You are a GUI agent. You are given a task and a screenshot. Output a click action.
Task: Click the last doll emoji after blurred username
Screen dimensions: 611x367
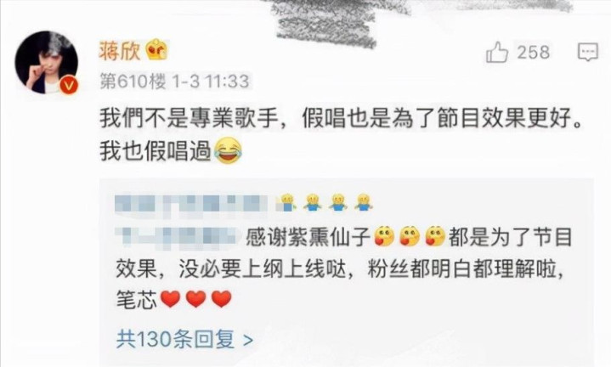tap(363, 202)
